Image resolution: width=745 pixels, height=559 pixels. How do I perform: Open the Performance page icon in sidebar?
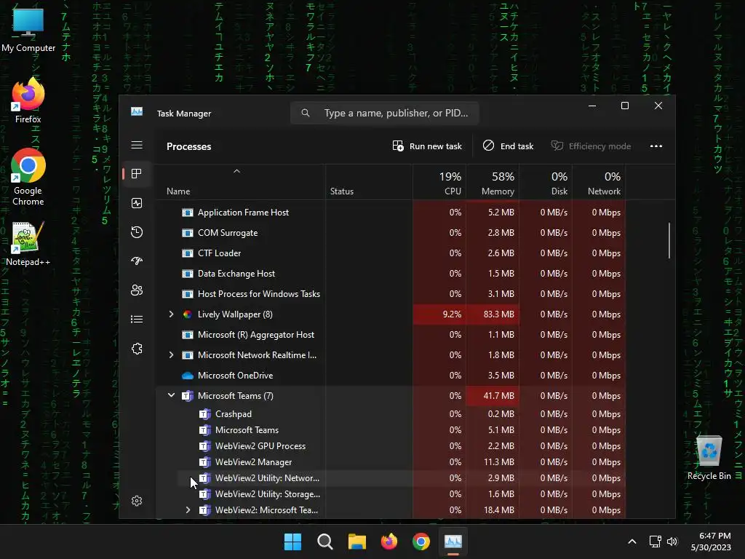(x=136, y=203)
